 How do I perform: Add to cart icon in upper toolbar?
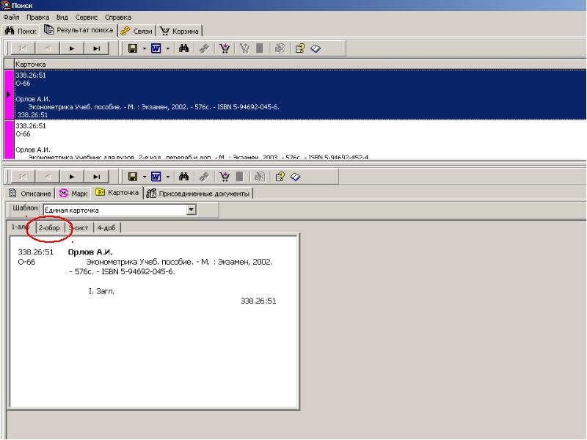tap(225, 48)
